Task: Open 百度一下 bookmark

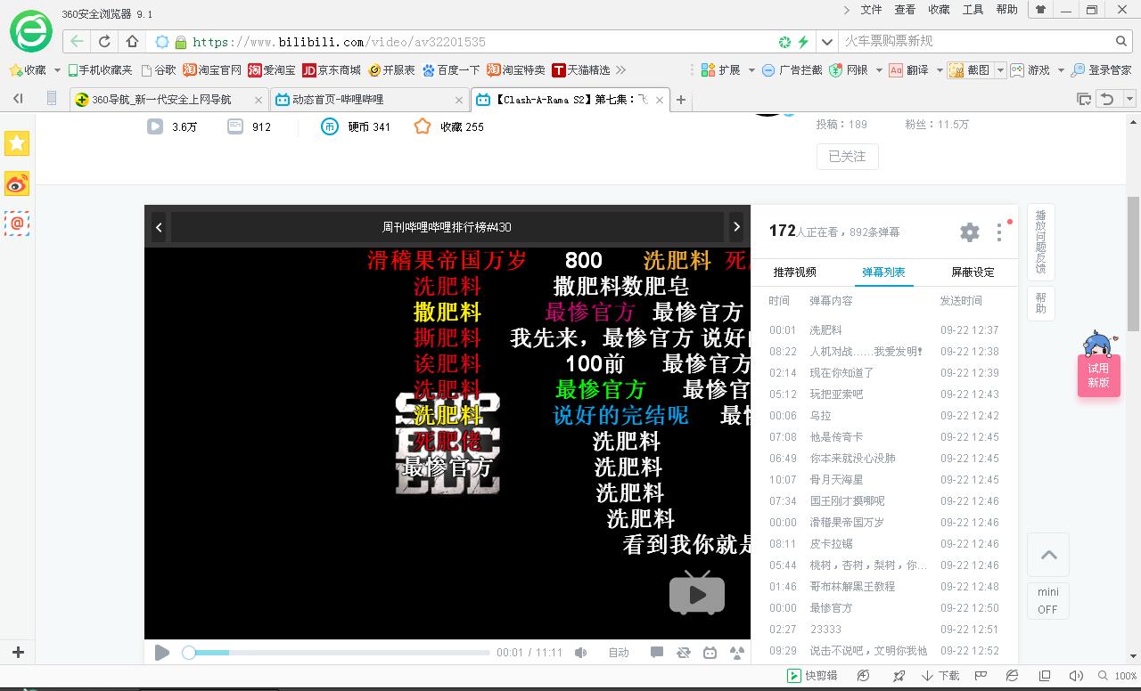Action: [452, 70]
